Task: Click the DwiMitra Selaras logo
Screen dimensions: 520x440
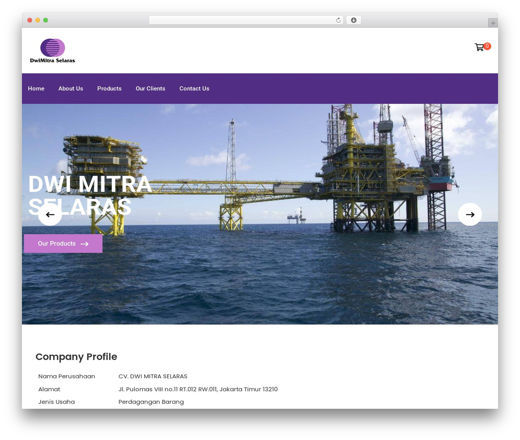Action: [x=52, y=51]
